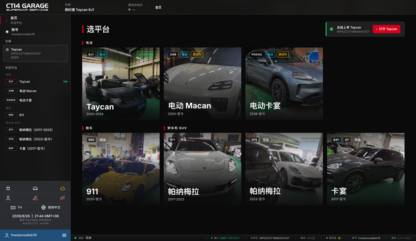Image resolution: width=416 pixels, height=241 pixels.
Task: Open the 电动卡宴 2026–至今 platform card
Action: (284, 84)
